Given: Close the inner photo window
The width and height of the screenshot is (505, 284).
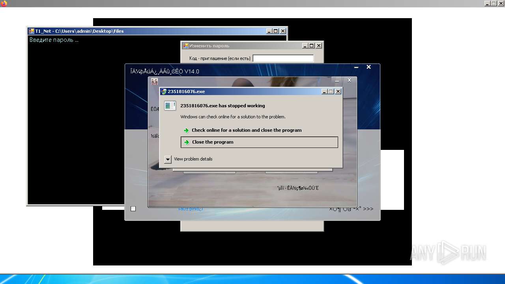Looking at the screenshot, I should pyautogui.click(x=349, y=80).
